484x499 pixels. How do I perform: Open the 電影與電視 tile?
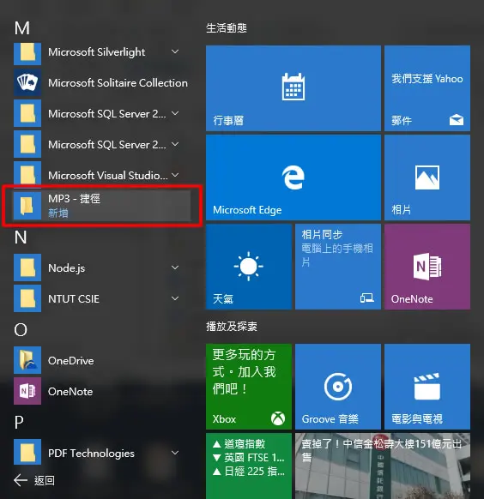(427, 387)
